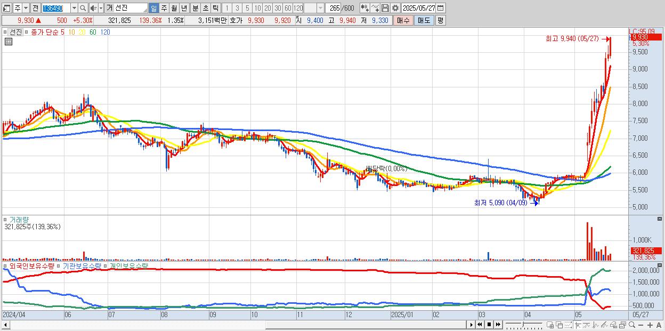
Task: Open the chart settings gear icon
Action: 395,8
